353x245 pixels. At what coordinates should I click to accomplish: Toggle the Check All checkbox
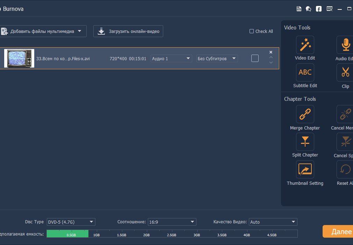251,31
